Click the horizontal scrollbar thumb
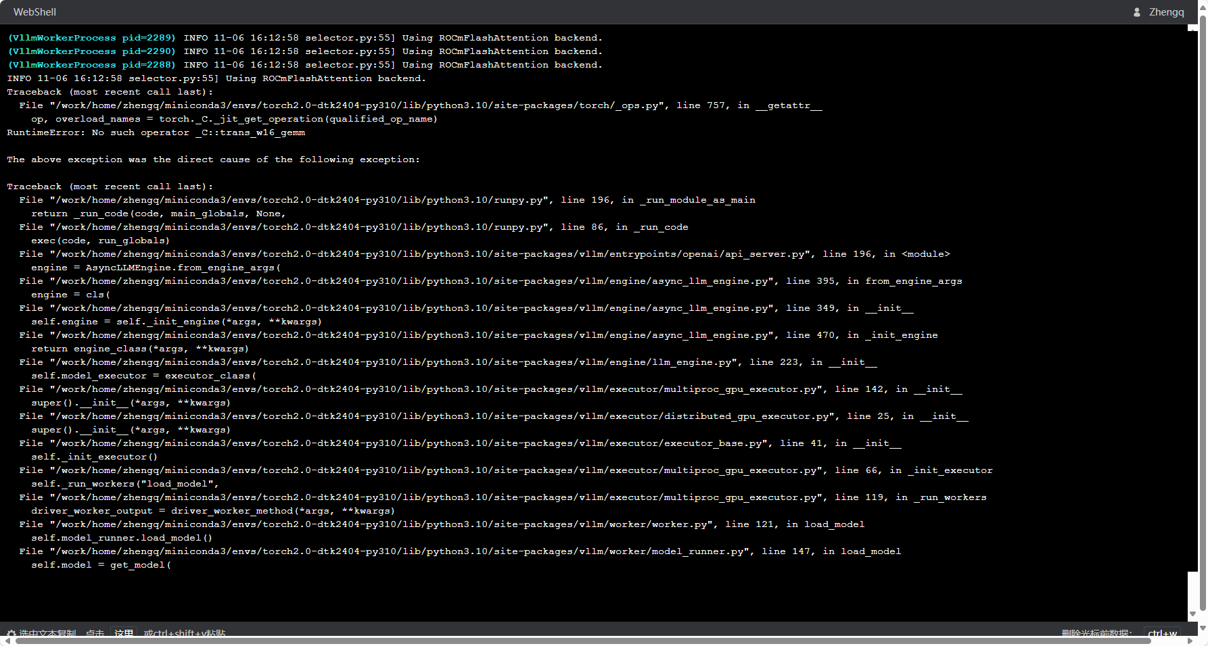 click(583, 641)
